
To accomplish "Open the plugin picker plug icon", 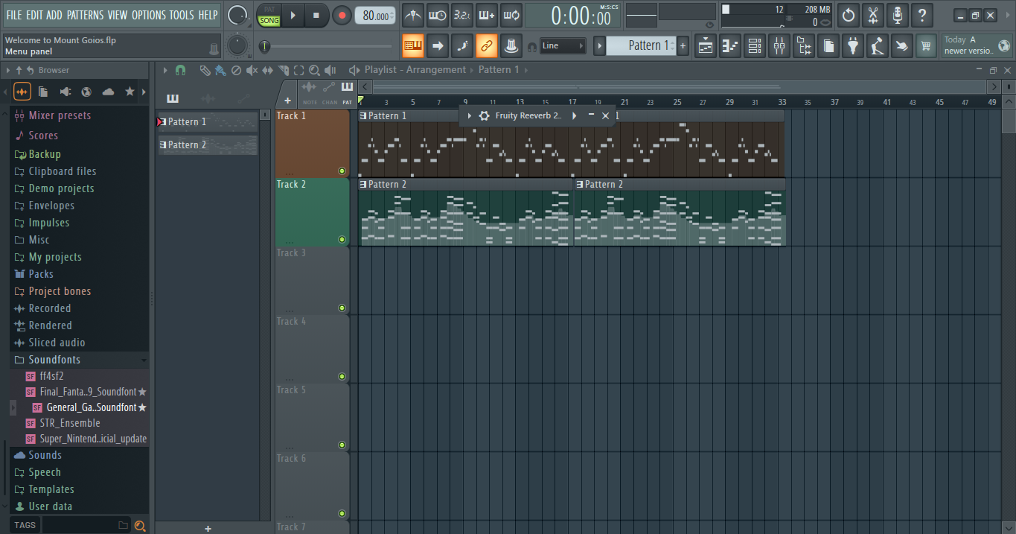I will click(853, 45).
